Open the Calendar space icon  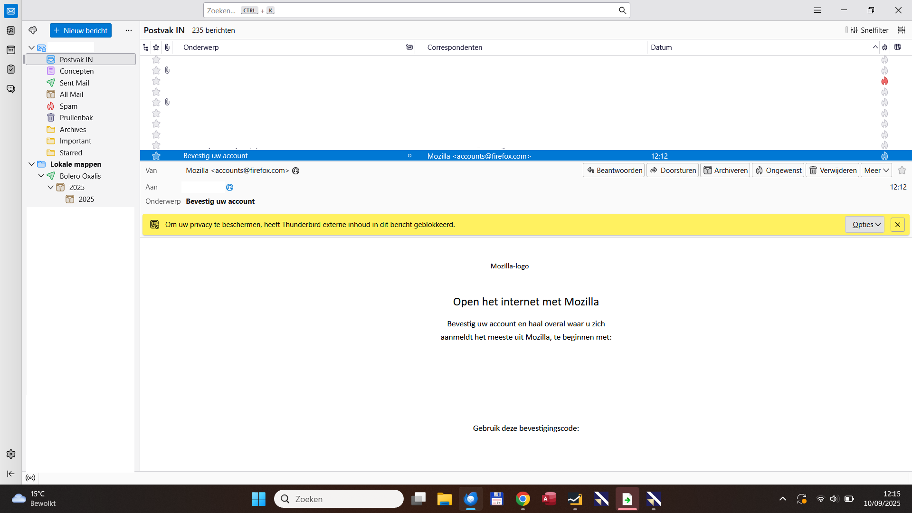tap(10, 50)
